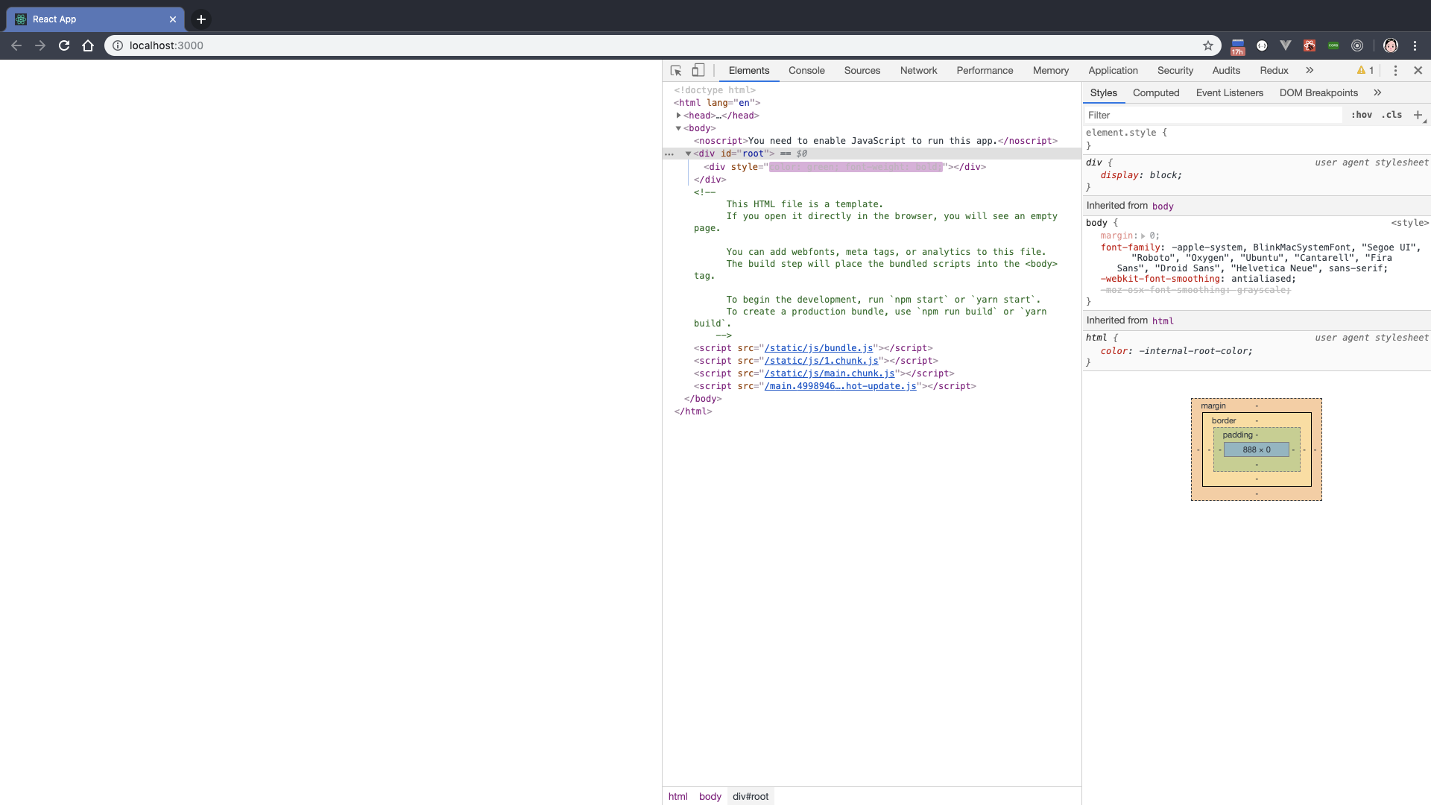Click the yellow warning count icon
Image resolution: width=1431 pixels, height=805 pixels.
pyautogui.click(x=1365, y=70)
